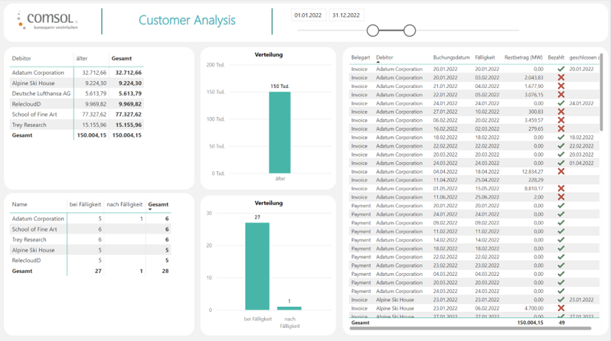The width and height of the screenshot is (611, 341).
Task: Click red X for invoice with 8.810,17
Action: [561, 188]
